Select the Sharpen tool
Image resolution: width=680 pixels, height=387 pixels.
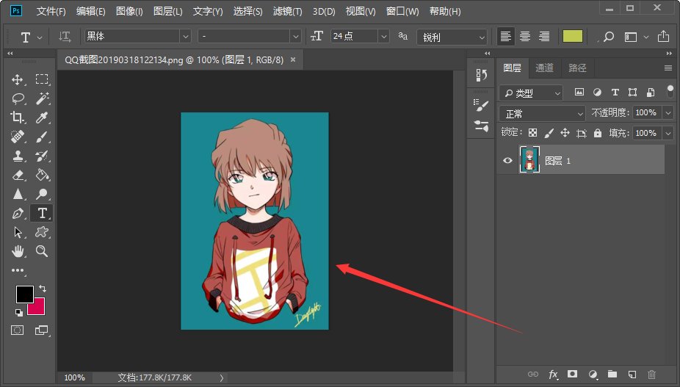click(x=18, y=194)
